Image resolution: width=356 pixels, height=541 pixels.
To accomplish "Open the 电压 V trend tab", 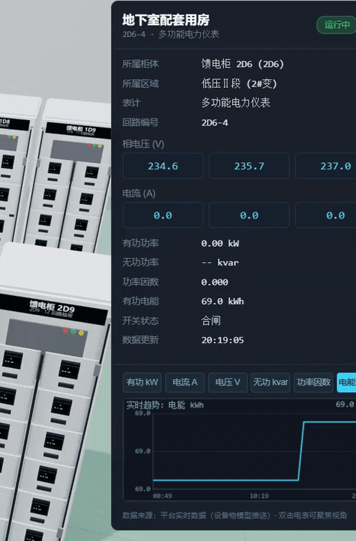I will [x=228, y=382].
